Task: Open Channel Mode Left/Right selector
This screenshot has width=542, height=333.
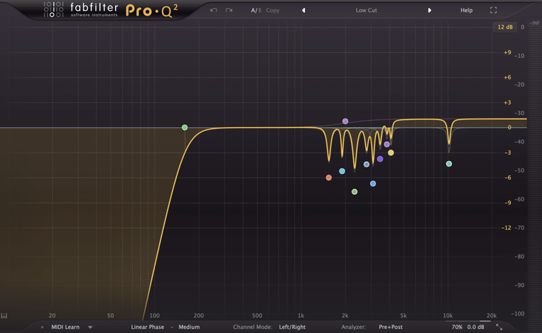Action: click(x=292, y=327)
